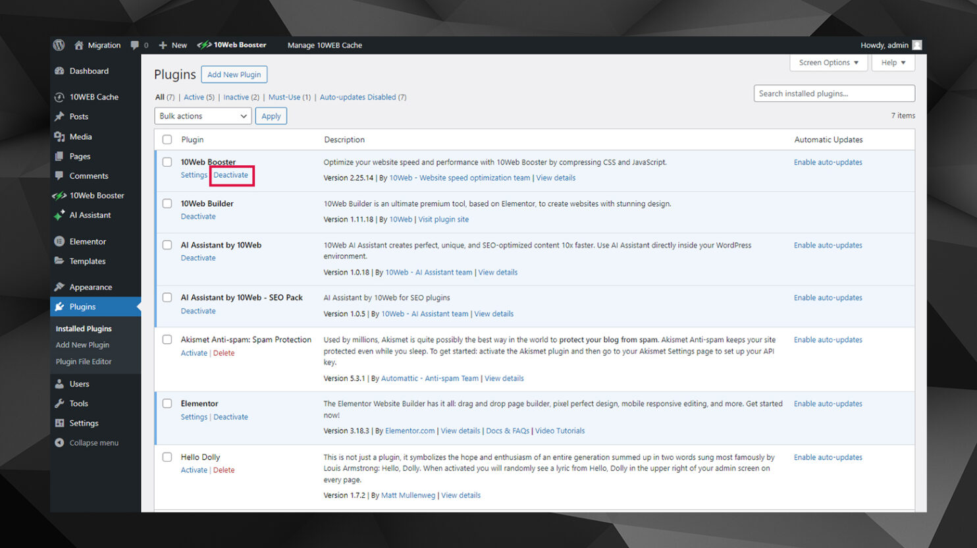Screen dimensions: 977x548
Task: Tick the Elementor plugin checkbox
Action: tap(167, 403)
